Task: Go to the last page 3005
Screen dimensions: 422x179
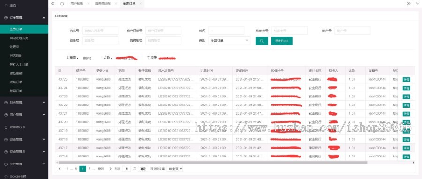Action: pos(101,169)
